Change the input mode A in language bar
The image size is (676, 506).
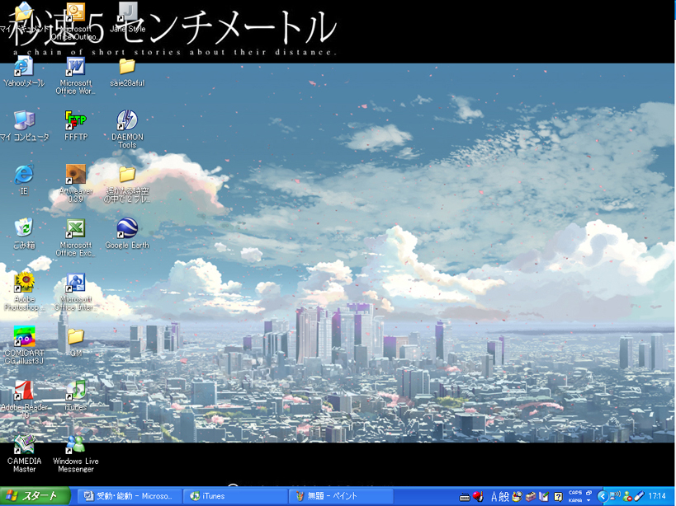tap(494, 497)
